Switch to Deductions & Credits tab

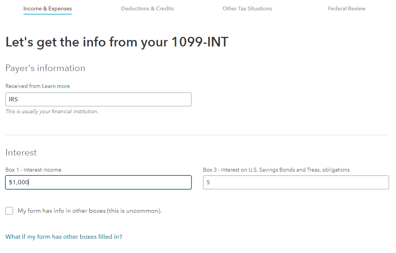point(147,8)
